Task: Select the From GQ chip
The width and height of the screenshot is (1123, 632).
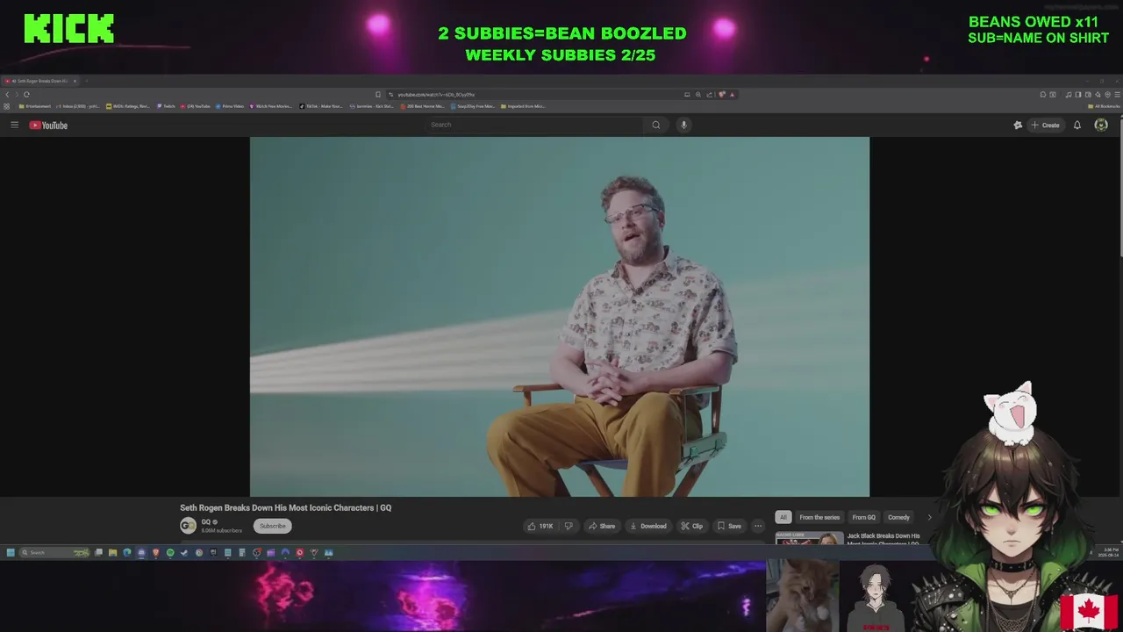Action: (x=863, y=517)
